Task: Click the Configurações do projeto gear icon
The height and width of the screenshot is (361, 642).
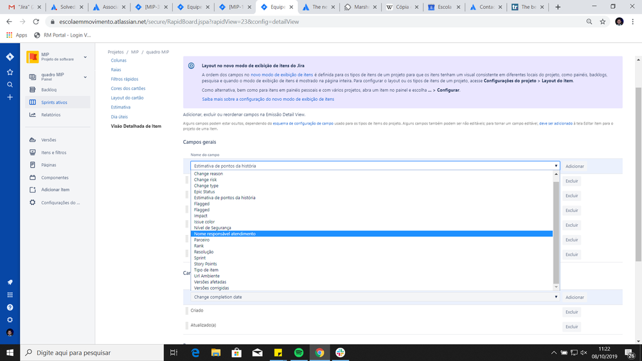Action: pyautogui.click(x=32, y=202)
